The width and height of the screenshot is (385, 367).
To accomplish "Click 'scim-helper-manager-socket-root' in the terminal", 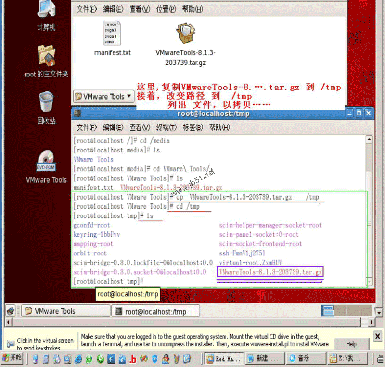I will pos(270,225).
